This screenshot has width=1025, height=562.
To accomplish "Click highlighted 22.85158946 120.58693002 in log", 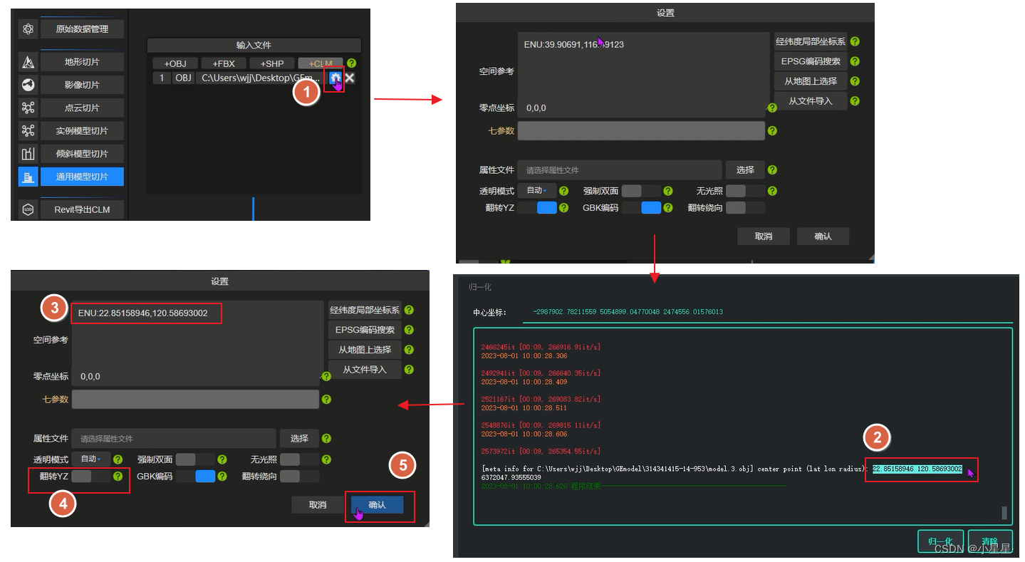I will click(917, 469).
